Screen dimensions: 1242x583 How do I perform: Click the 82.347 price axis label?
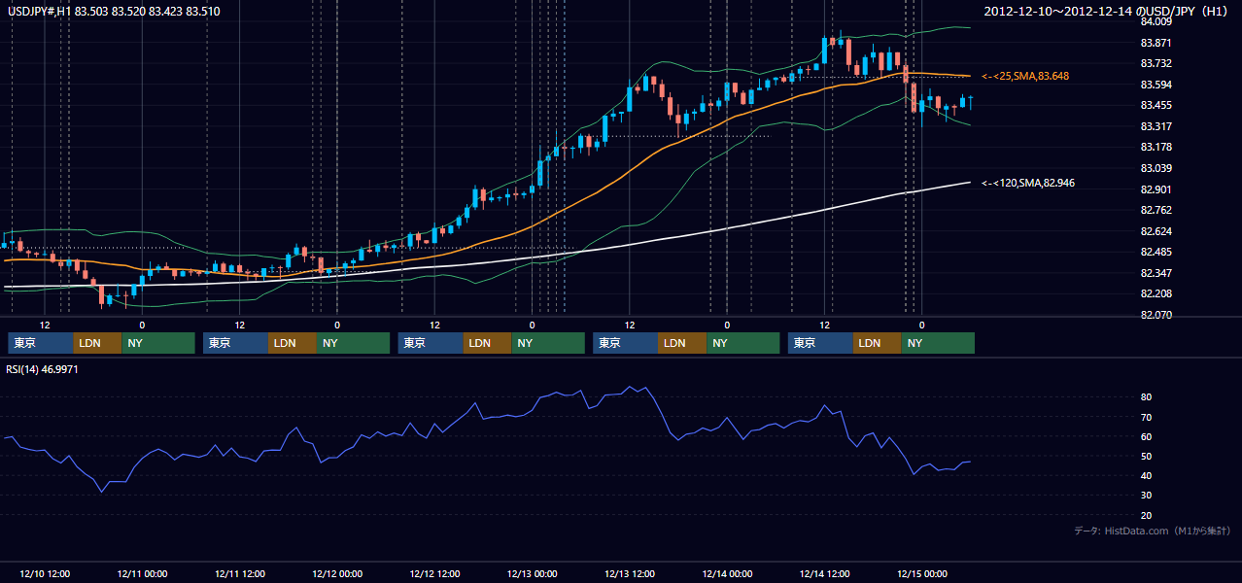[x=1156, y=274]
